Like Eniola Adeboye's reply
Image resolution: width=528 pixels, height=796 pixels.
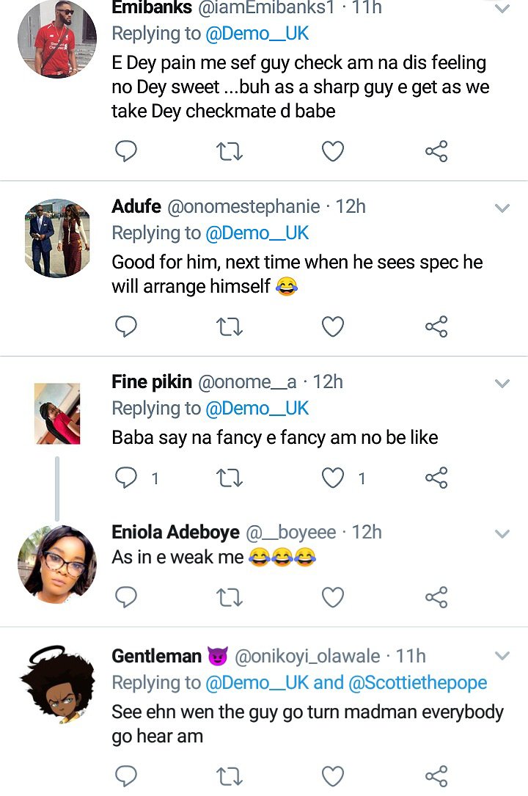[x=333, y=598]
